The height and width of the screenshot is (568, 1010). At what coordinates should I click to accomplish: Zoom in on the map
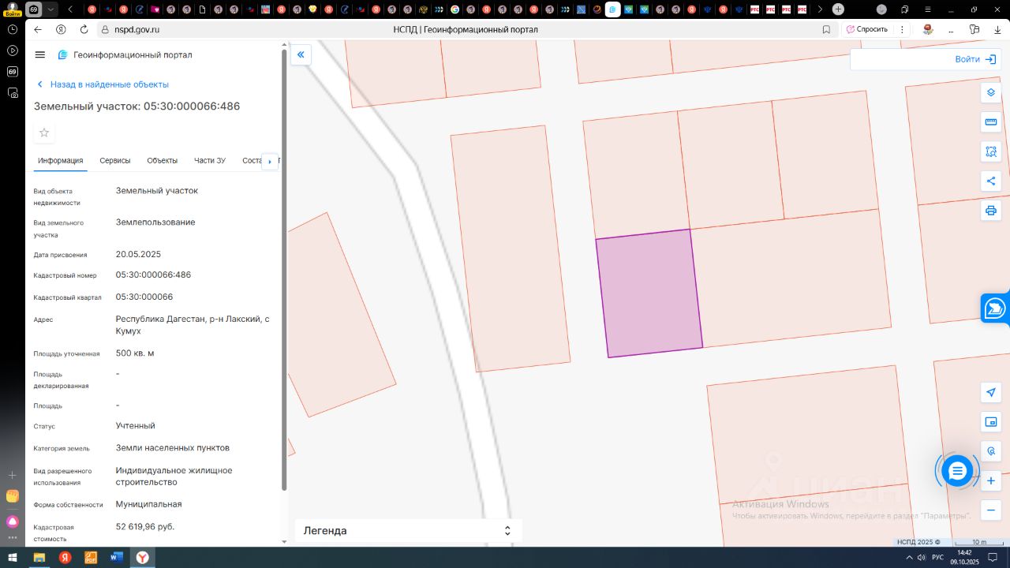991,480
